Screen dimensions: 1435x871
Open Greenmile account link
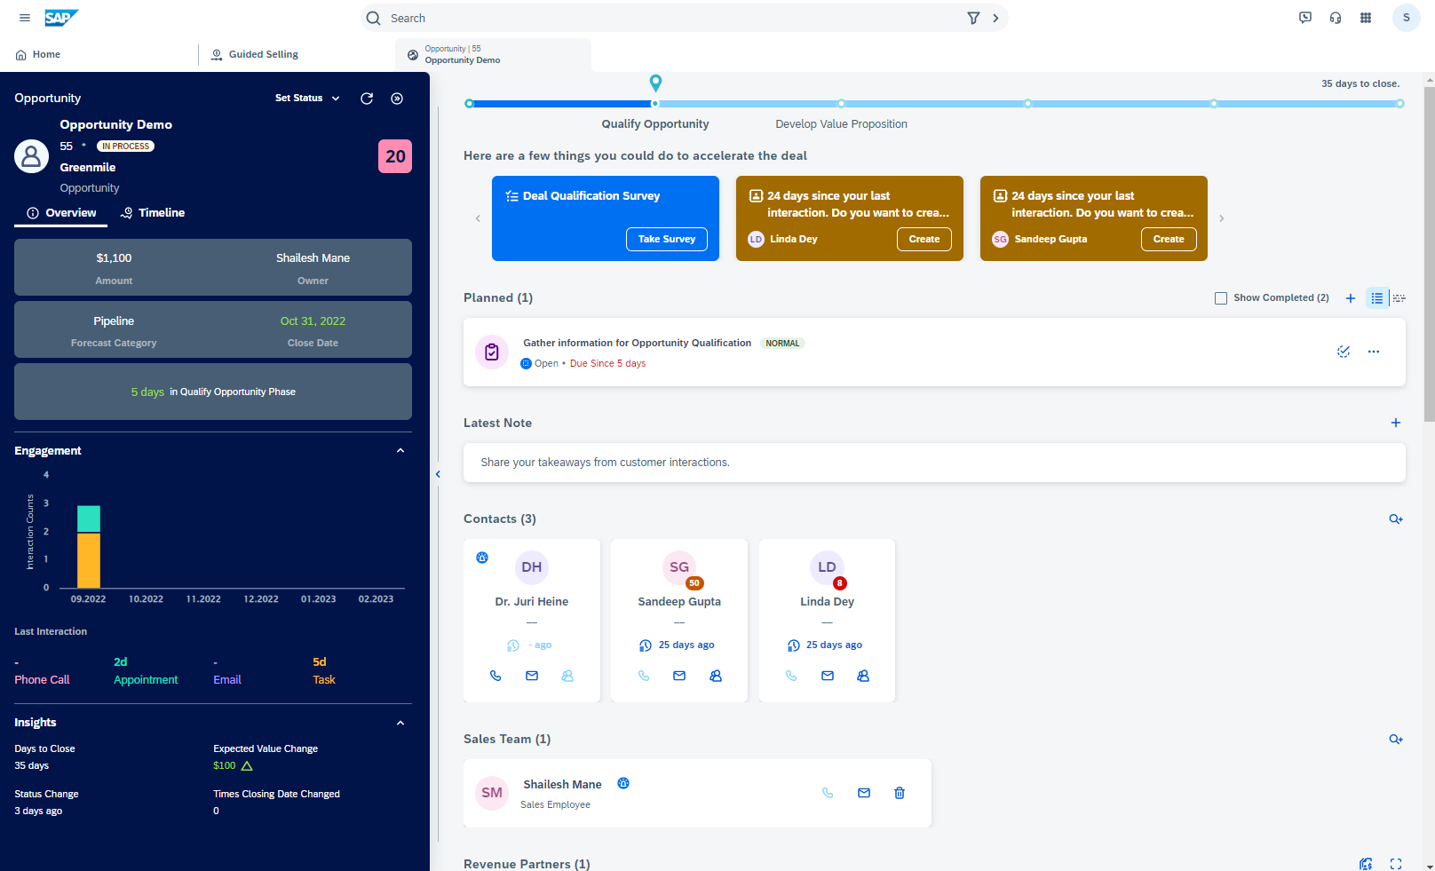click(88, 168)
